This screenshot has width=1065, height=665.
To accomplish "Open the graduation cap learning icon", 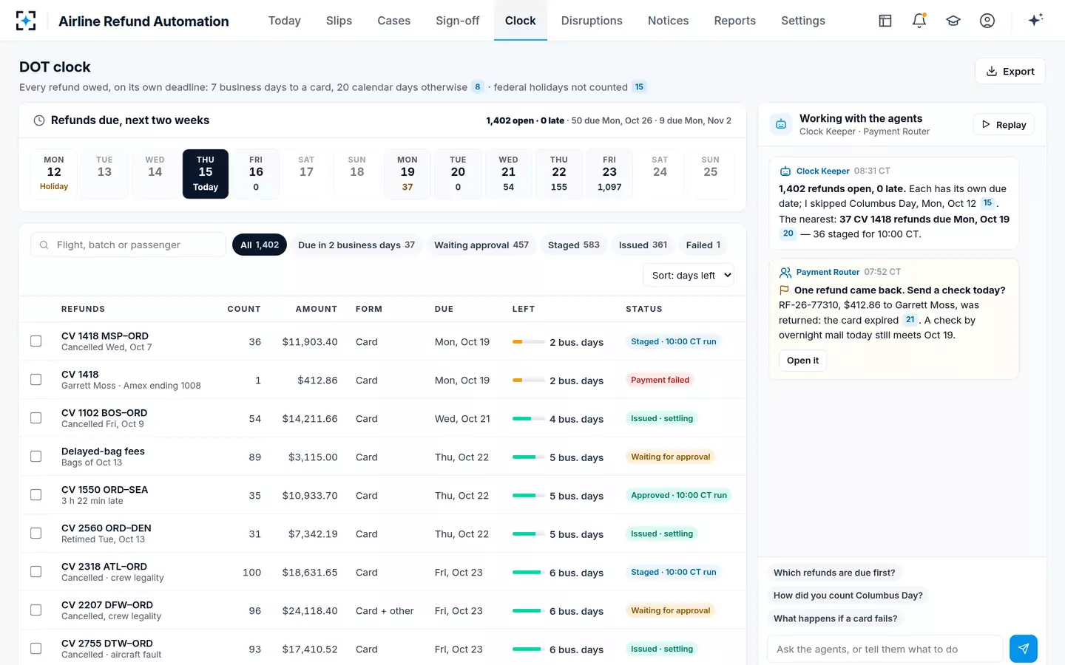I will [953, 21].
